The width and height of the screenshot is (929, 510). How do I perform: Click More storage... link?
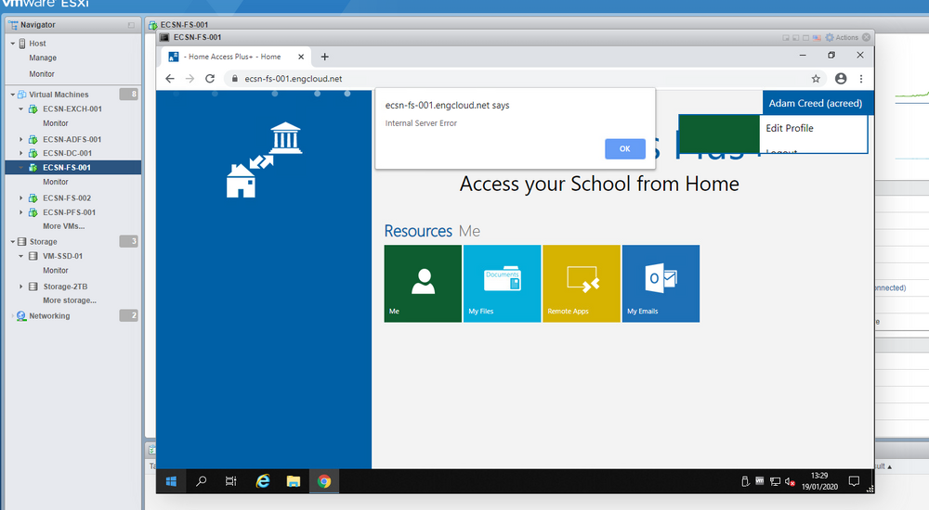point(70,300)
